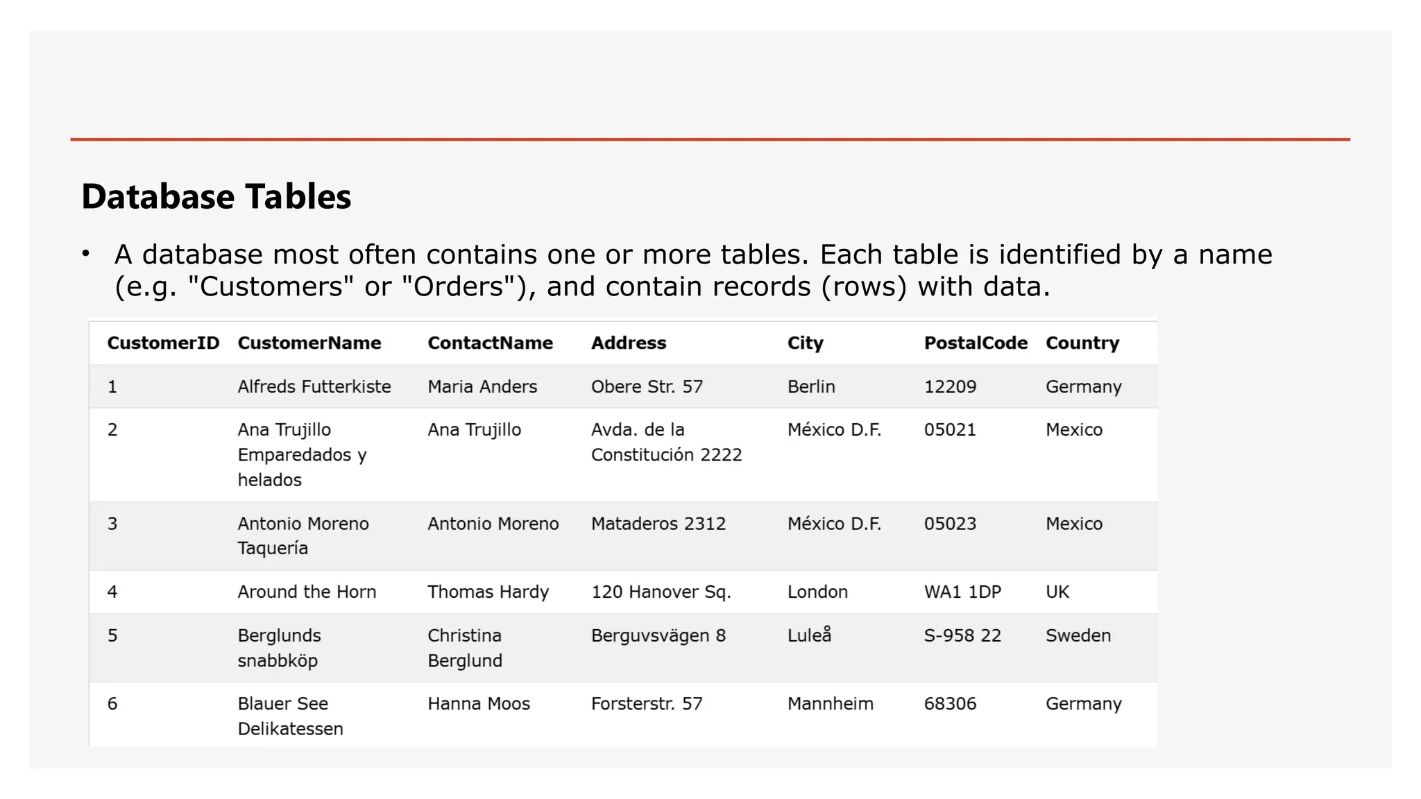The image size is (1421, 799).
Task: Click the 'Forsterstr. 57' address cell
Action: click(x=647, y=704)
